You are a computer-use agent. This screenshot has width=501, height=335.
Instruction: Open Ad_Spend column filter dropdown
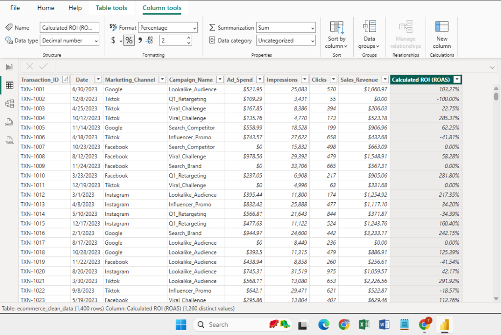(x=260, y=80)
